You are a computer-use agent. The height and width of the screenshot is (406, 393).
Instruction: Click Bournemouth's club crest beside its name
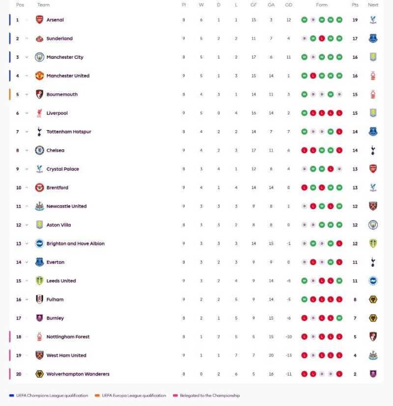39,94
